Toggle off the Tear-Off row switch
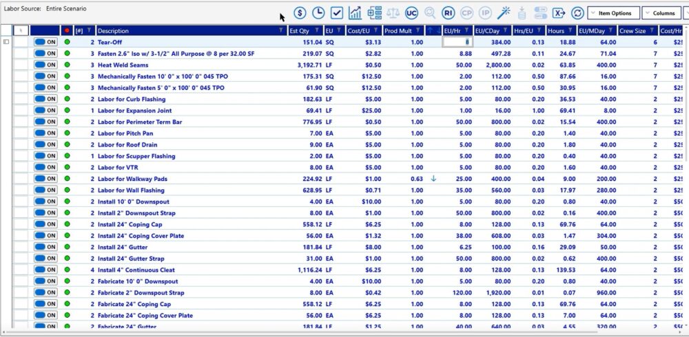This screenshot has width=689, height=337. [x=45, y=42]
